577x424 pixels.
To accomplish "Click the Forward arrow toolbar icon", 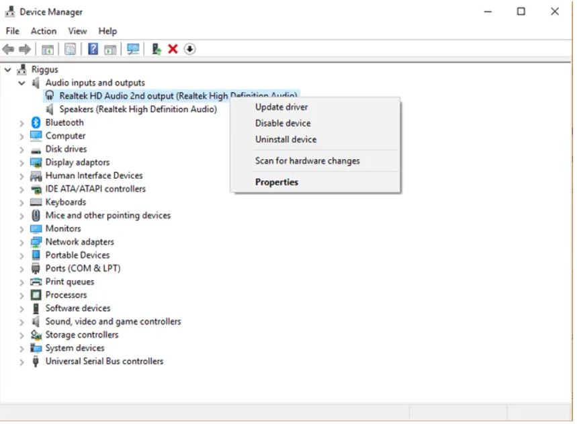I will (x=25, y=49).
